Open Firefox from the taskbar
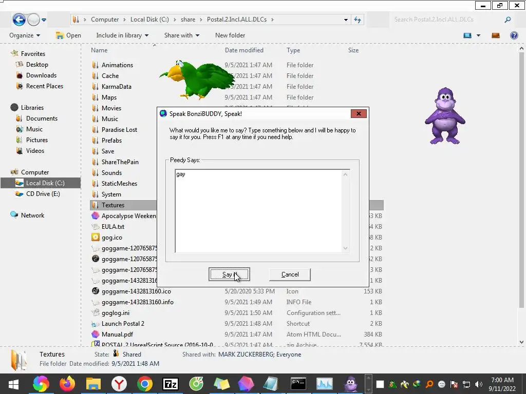This screenshot has height=394, width=526. 67,384
